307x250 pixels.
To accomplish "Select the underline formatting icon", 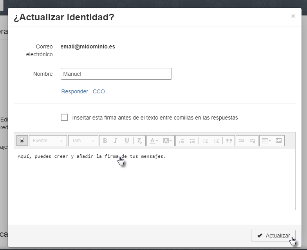I will [127, 141].
